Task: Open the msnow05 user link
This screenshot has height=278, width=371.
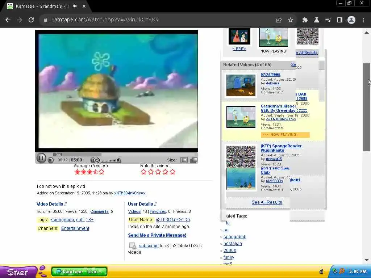Action: (x=274, y=159)
